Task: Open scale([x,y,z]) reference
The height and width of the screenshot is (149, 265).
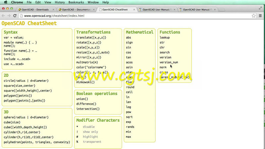Action: (x=88, y=47)
